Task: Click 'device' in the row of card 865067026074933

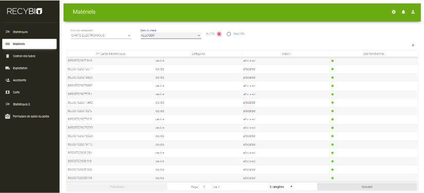Action: coord(160,78)
